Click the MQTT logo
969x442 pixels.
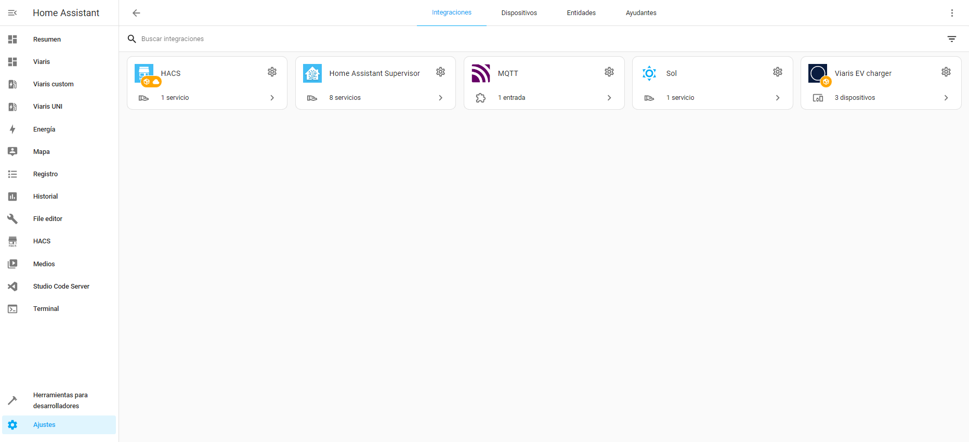(x=481, y=73)
